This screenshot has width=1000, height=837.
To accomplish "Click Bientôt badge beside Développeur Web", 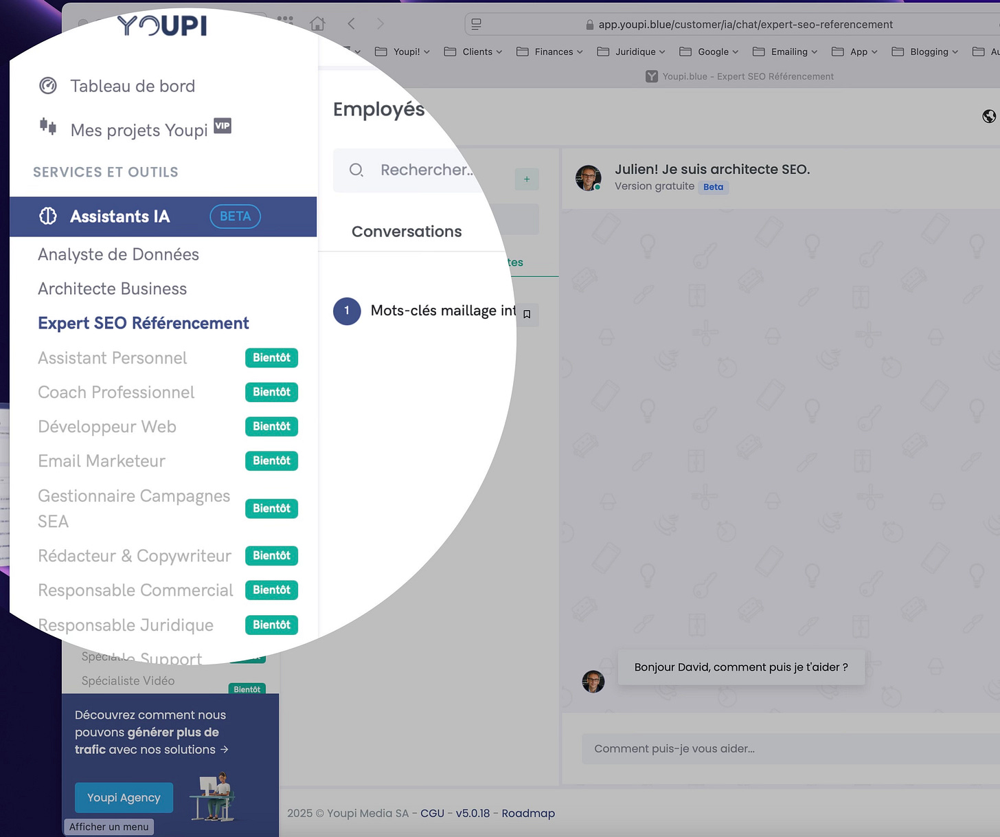I will (271, 427).
